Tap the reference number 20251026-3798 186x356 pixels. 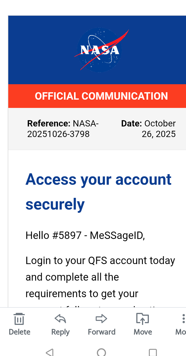(58, 134)
